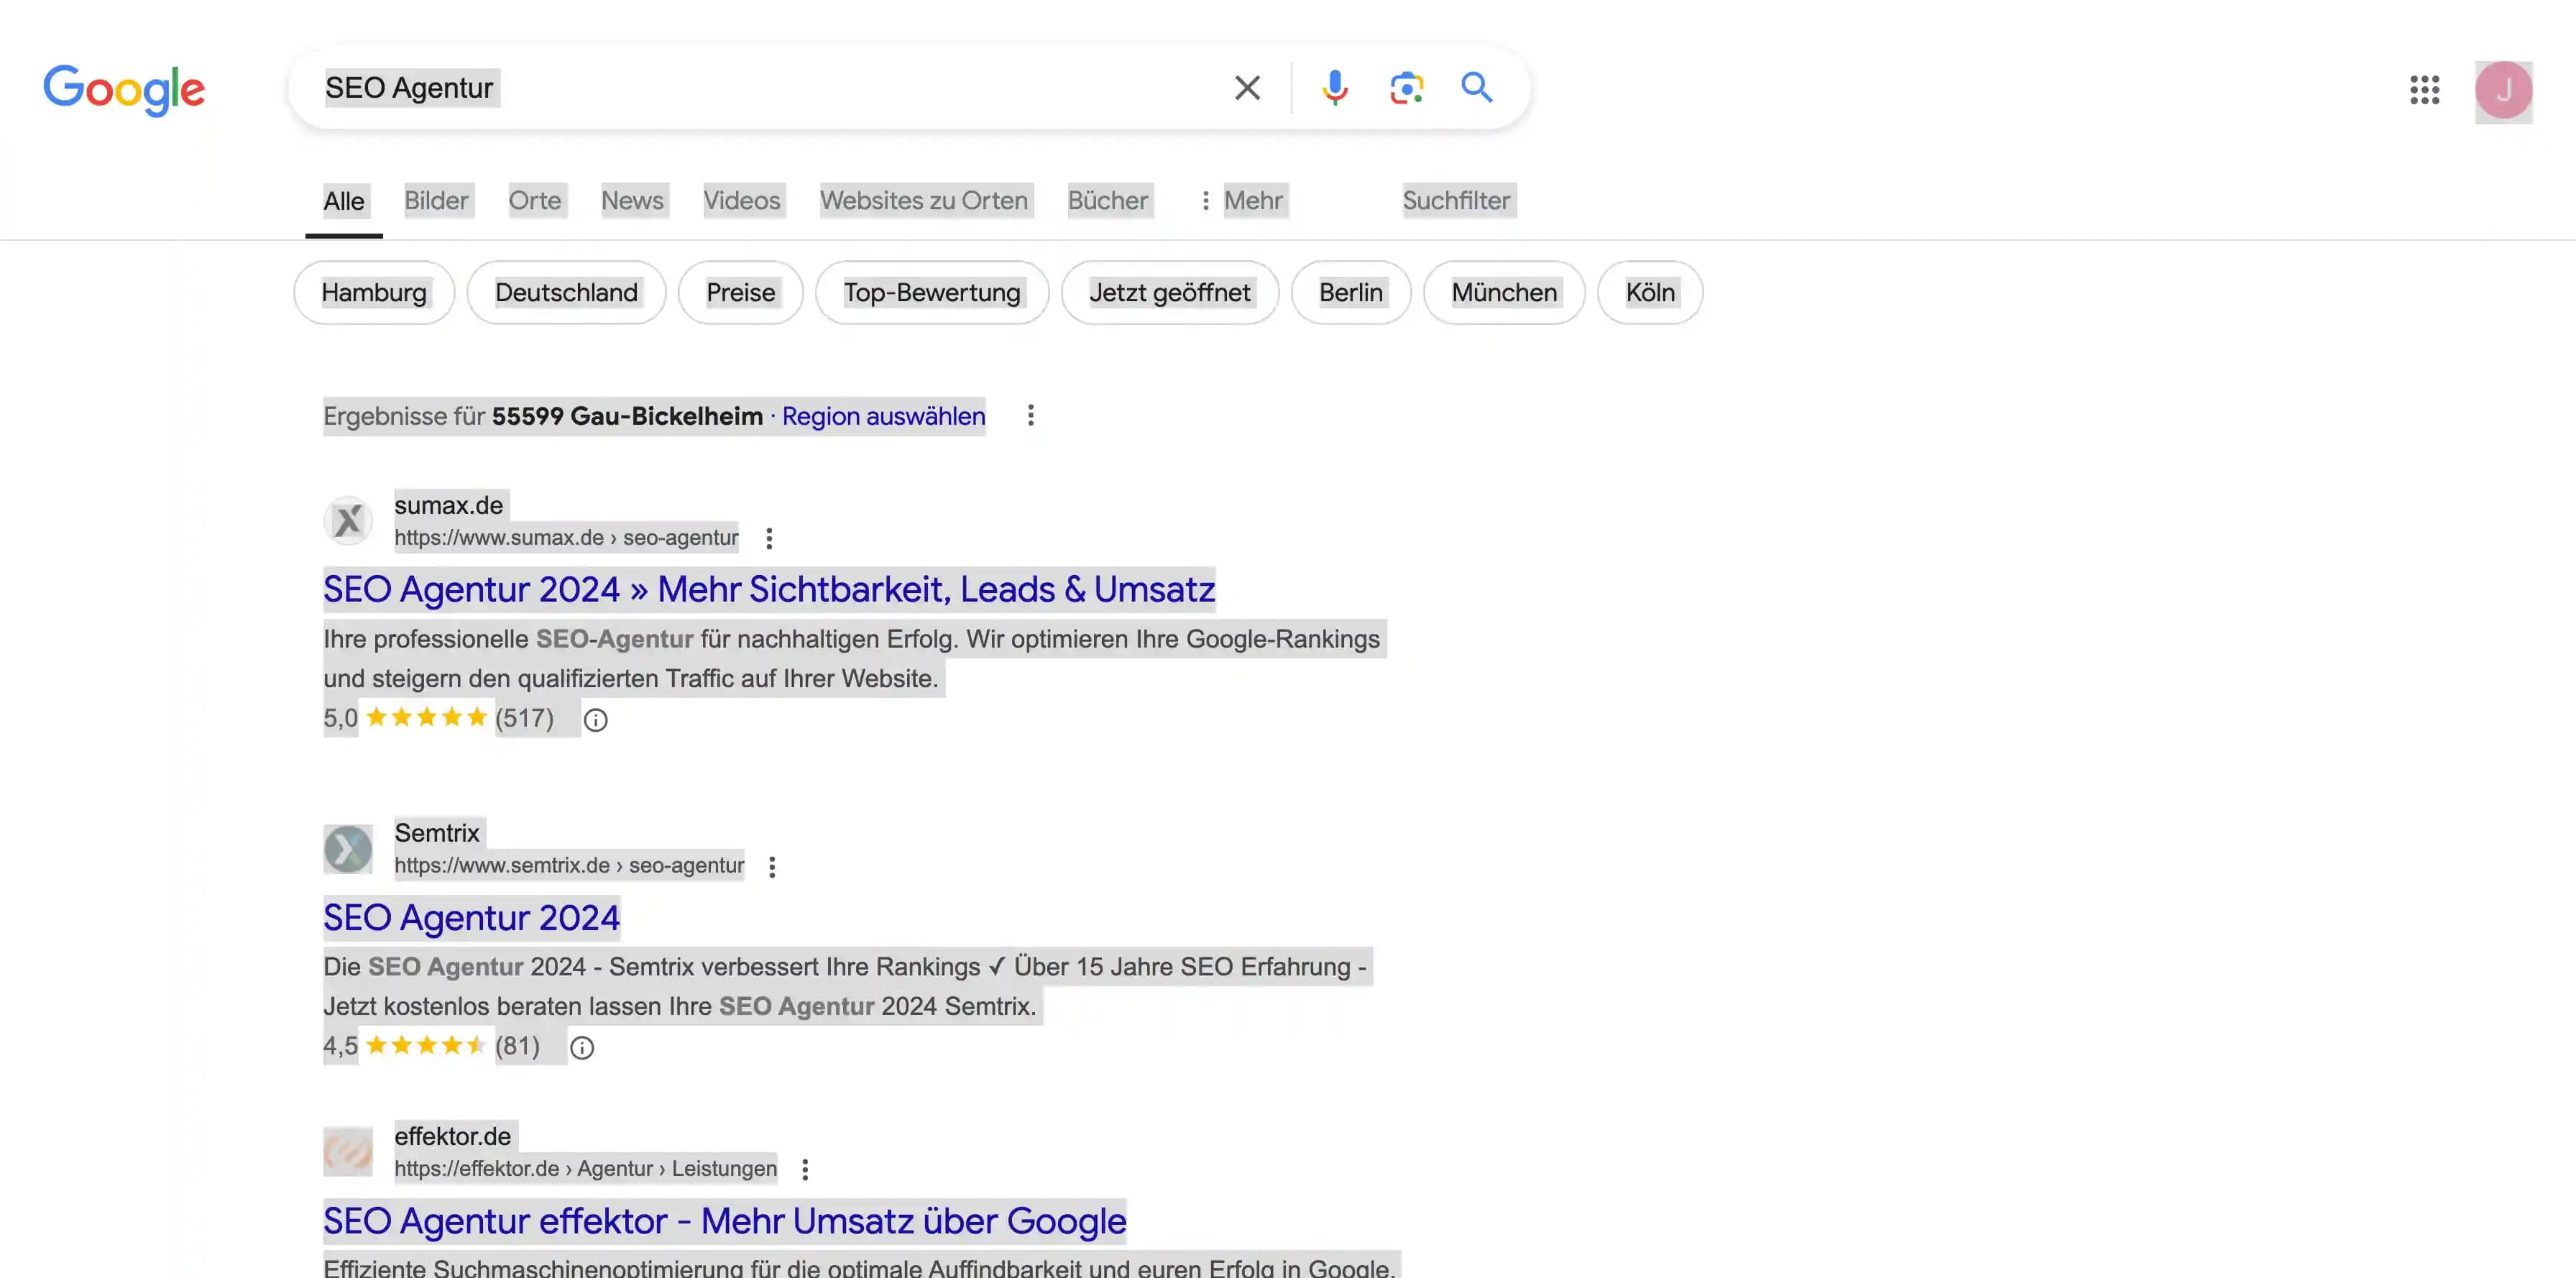Activate voice search with the microphone icon
The width and height of the screenshot is (2576, 1278).
[x=1334, y=88]
